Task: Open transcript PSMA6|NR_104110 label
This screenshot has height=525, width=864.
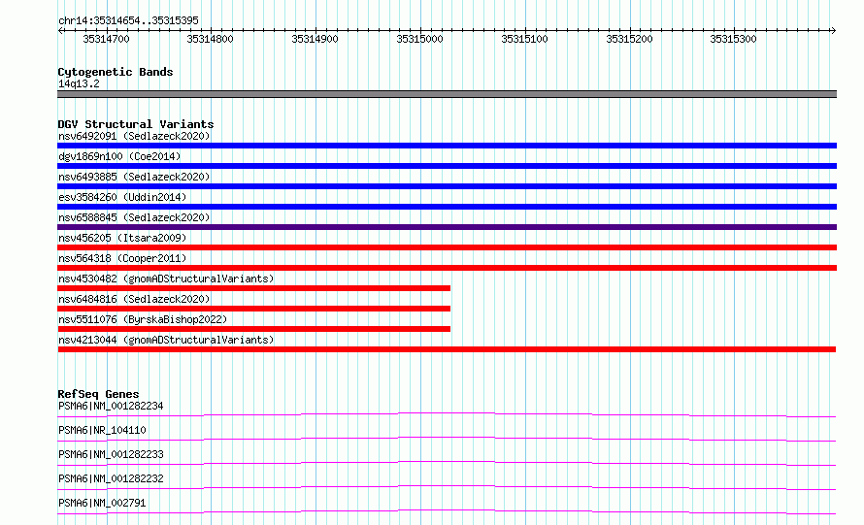Action: [x=102, y=430]
